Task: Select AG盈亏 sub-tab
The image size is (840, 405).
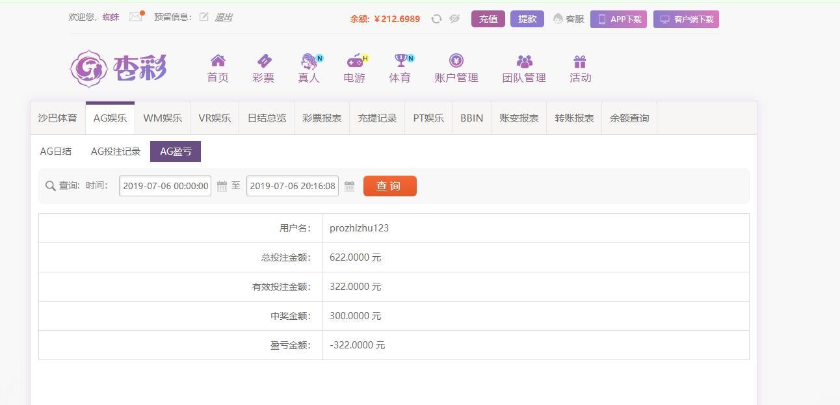Action: click(x=176, y=151)
